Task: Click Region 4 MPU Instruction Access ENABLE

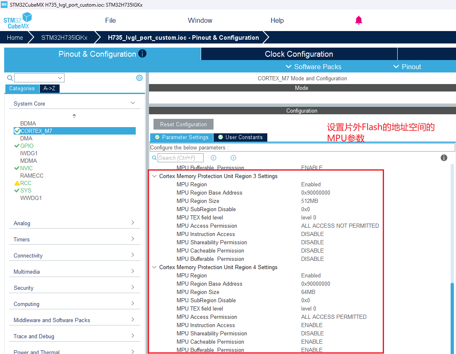Action: 312,325
